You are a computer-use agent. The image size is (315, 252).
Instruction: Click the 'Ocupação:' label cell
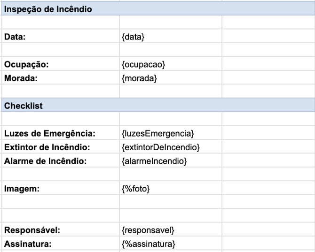point(26,64)
